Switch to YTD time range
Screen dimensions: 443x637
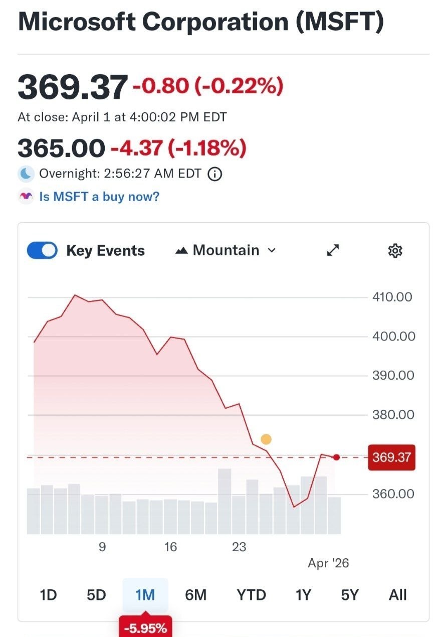[251, 595]
